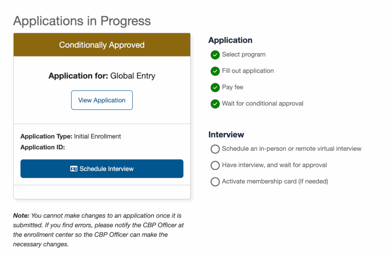Click the circle beside Schedule an in-person interview step
Viewport: 391px width, 257px height.
[215, 149]
